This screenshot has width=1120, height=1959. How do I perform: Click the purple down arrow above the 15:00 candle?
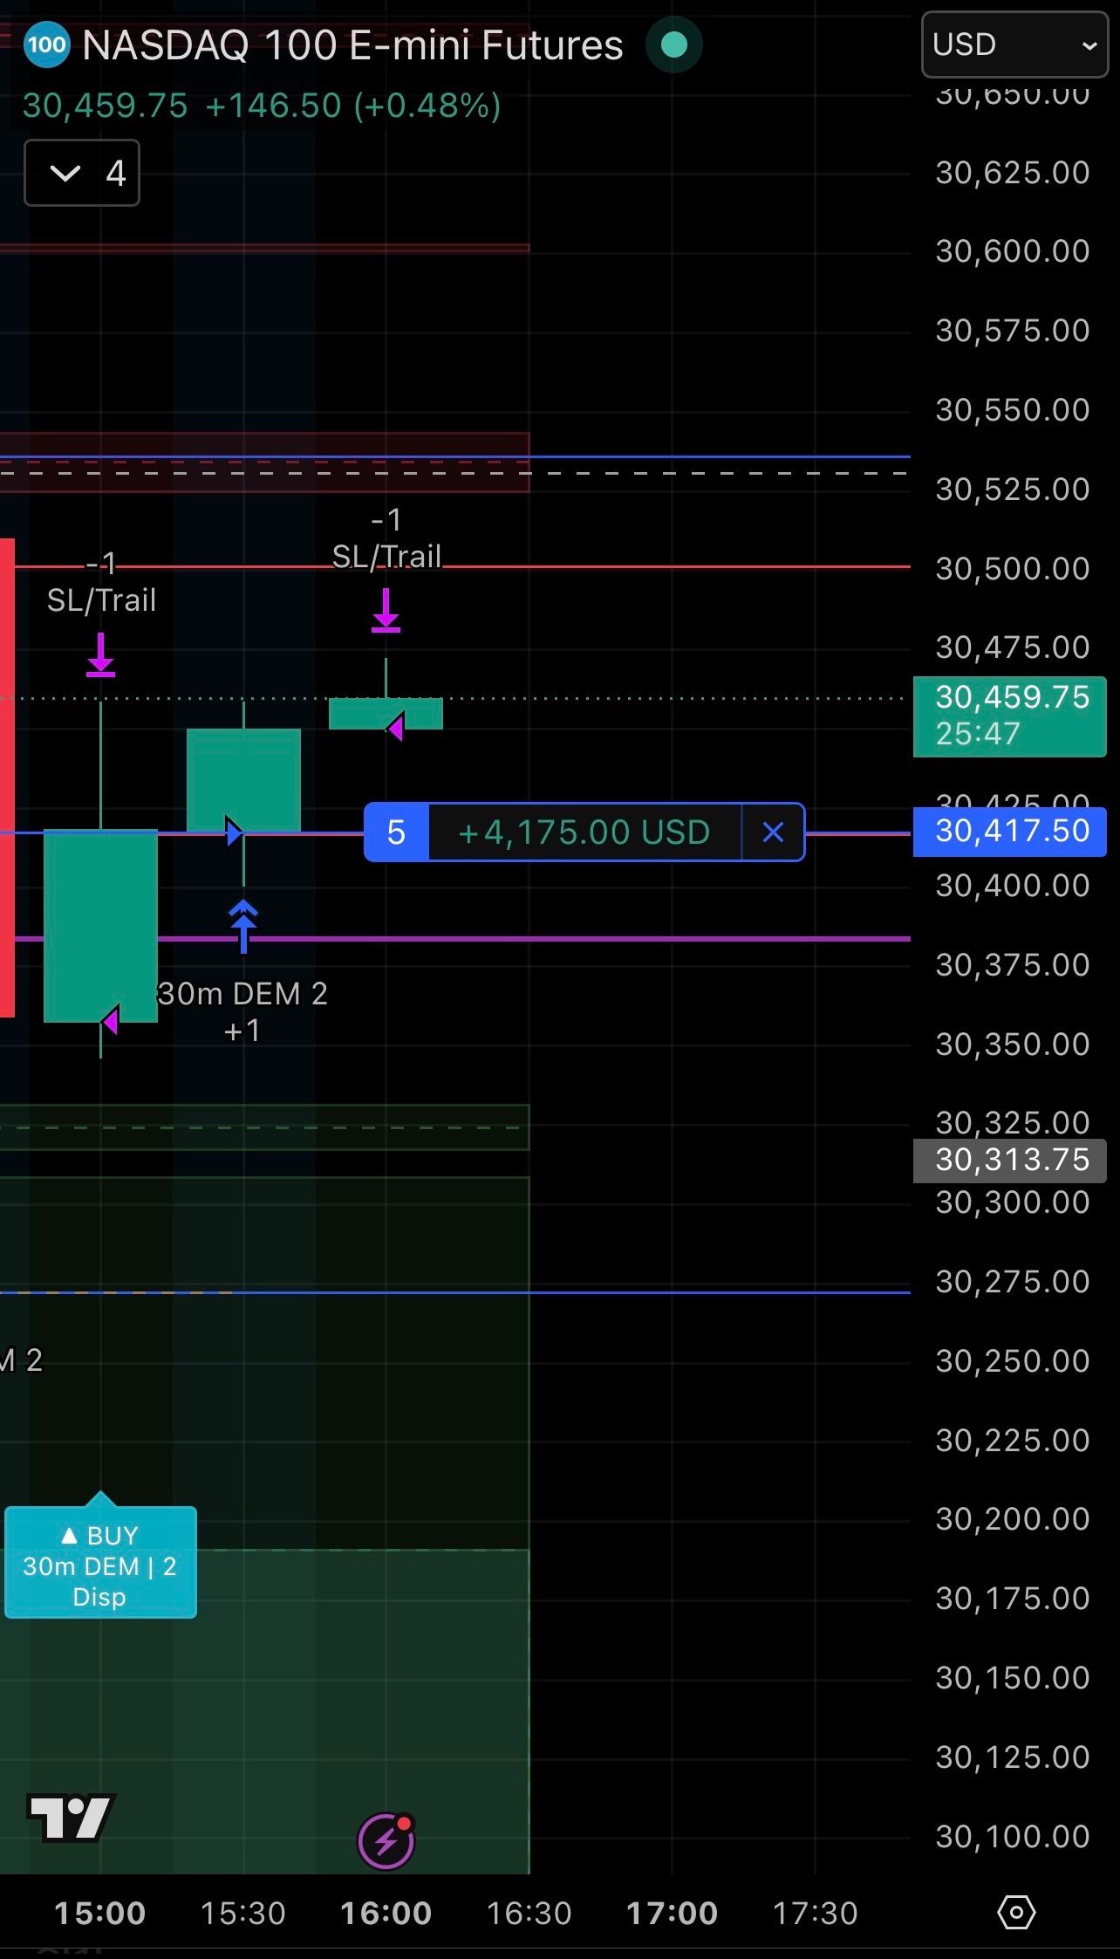click(x=100, y=655)
